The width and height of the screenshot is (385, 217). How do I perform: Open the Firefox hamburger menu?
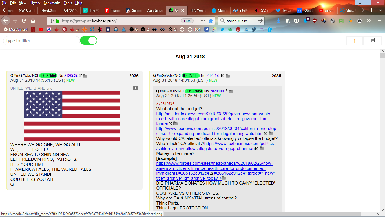tap(380, 21)
